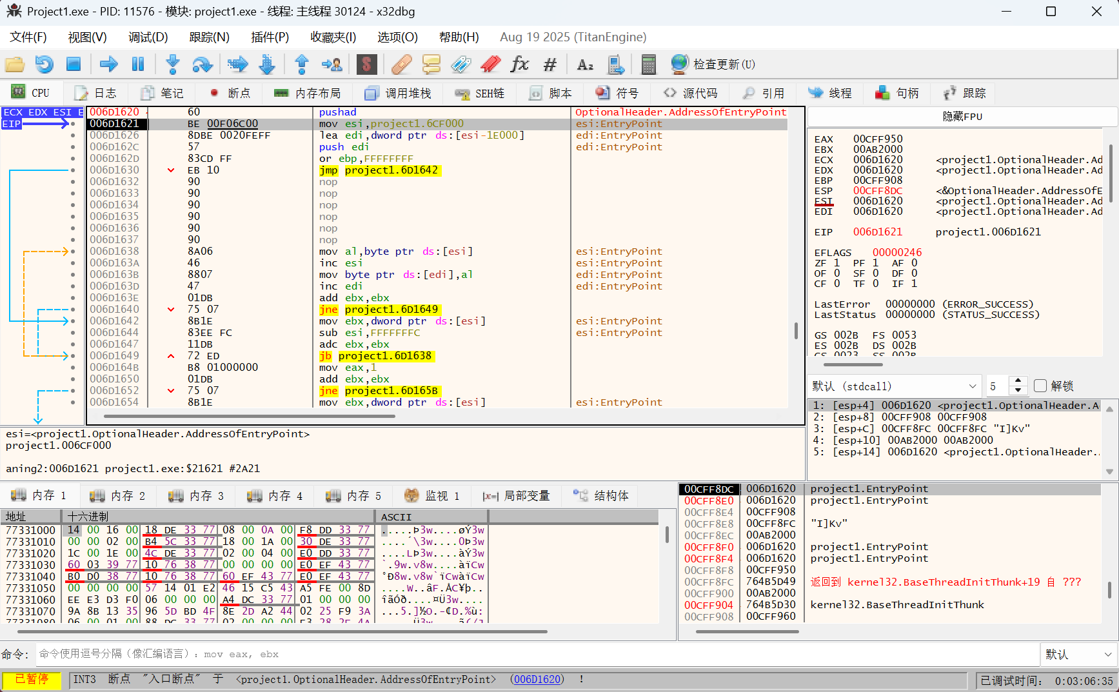Restart the debuggee with restart icon
The image size is (1119, 692).
point(44,64)
